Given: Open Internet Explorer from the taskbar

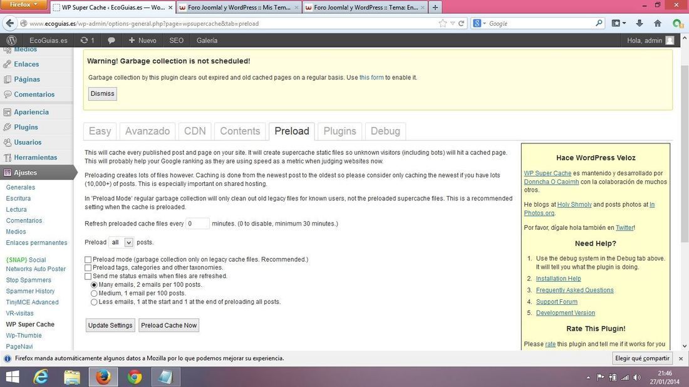Looking at the screenshot, I should click(41, 377).
